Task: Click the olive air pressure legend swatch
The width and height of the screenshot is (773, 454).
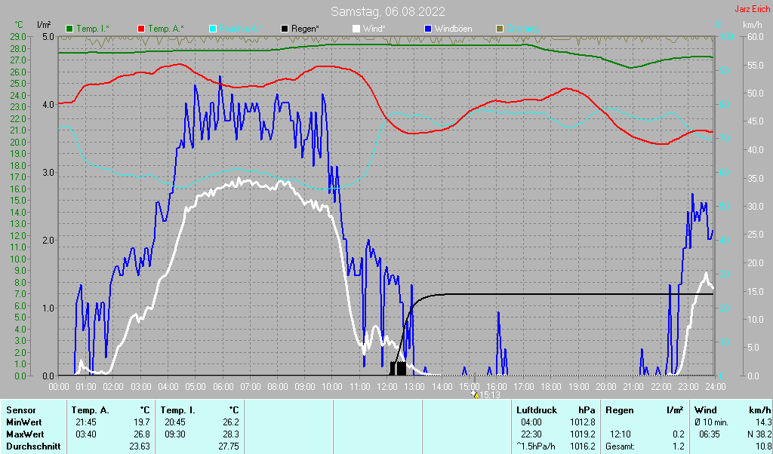Action: coord(499,29)
